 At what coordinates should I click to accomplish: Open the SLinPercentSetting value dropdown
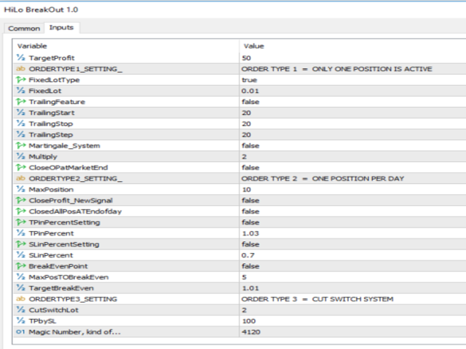point(250,244)
